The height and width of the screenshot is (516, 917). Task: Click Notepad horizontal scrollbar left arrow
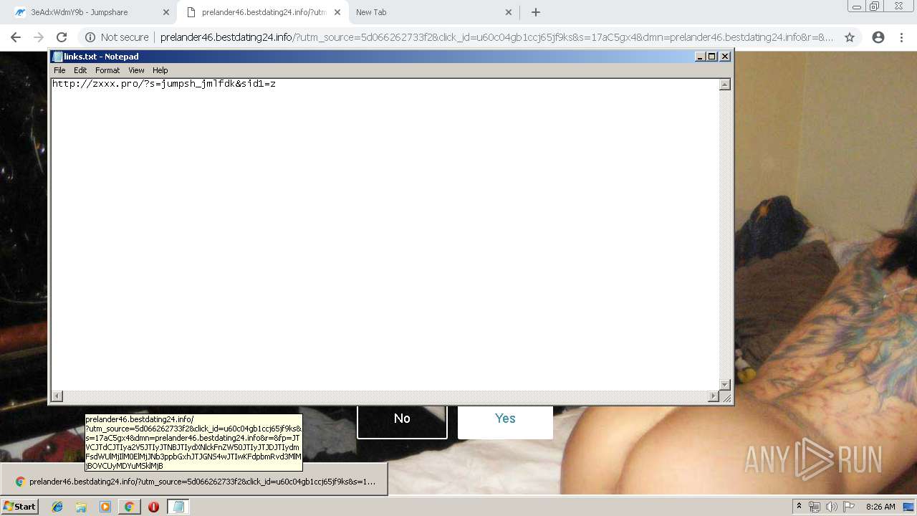click(57, 396)
